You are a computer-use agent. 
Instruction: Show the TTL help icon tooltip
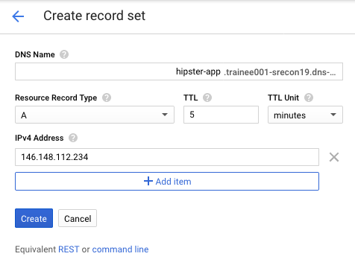[207, 98]
